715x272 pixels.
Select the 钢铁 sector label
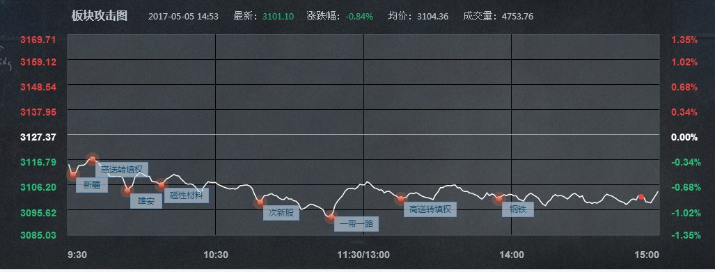point(517,209)
